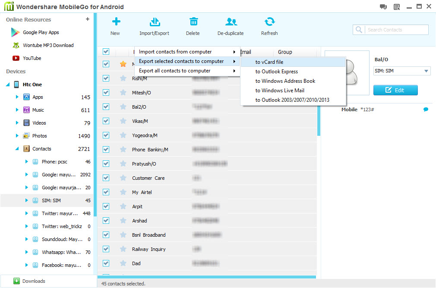The width and height of the screenshot is (436, 288).
Task: Expand the Music tree node
Action: pos(17,110)
